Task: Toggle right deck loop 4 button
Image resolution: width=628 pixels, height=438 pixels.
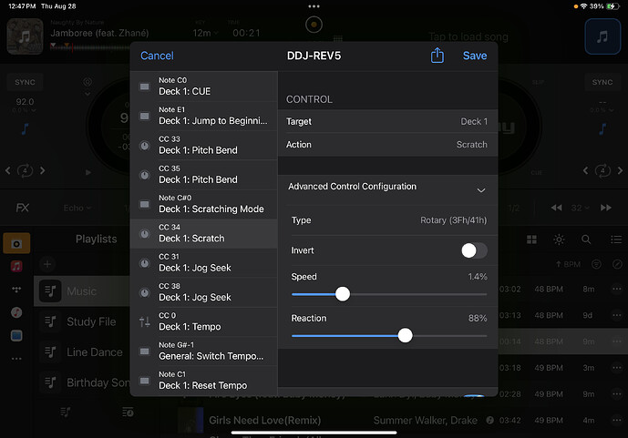Action: pos(602,171)
